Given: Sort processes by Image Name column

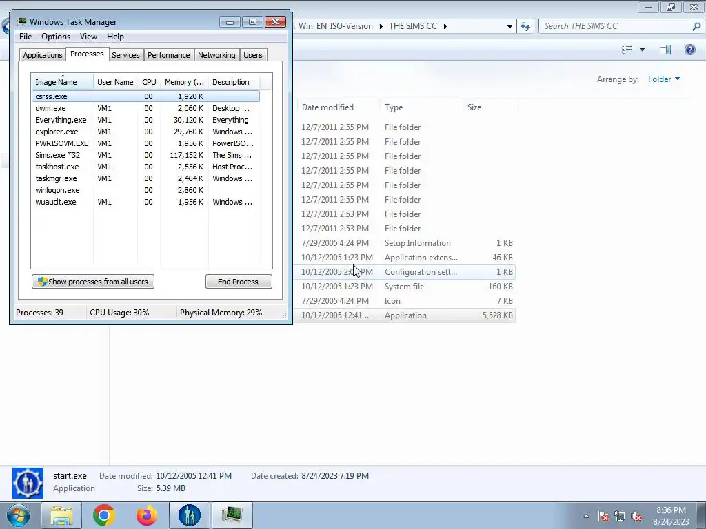Looking at the screenshot, I should (x=62, y=82).
